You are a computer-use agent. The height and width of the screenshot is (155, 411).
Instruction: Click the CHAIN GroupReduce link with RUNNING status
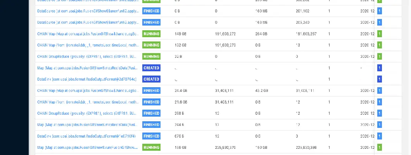pyautogui.click(x=86, y=56)
